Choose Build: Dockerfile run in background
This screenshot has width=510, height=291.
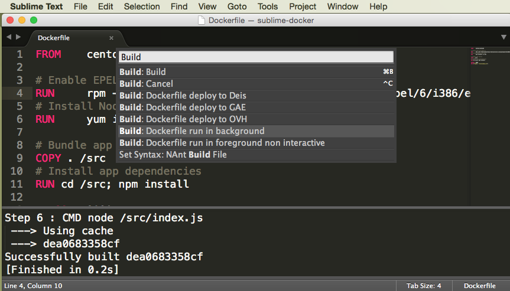(x=256, y=131)
